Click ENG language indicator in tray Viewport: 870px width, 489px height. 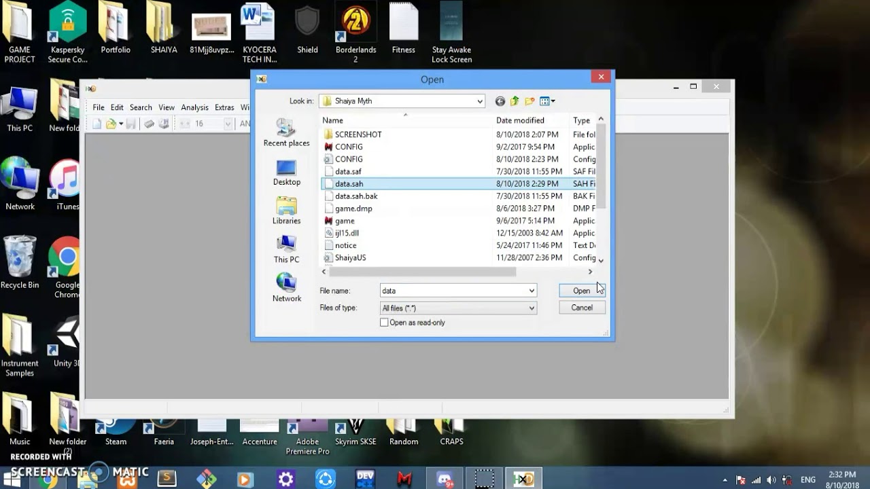(x=807, y=479)
